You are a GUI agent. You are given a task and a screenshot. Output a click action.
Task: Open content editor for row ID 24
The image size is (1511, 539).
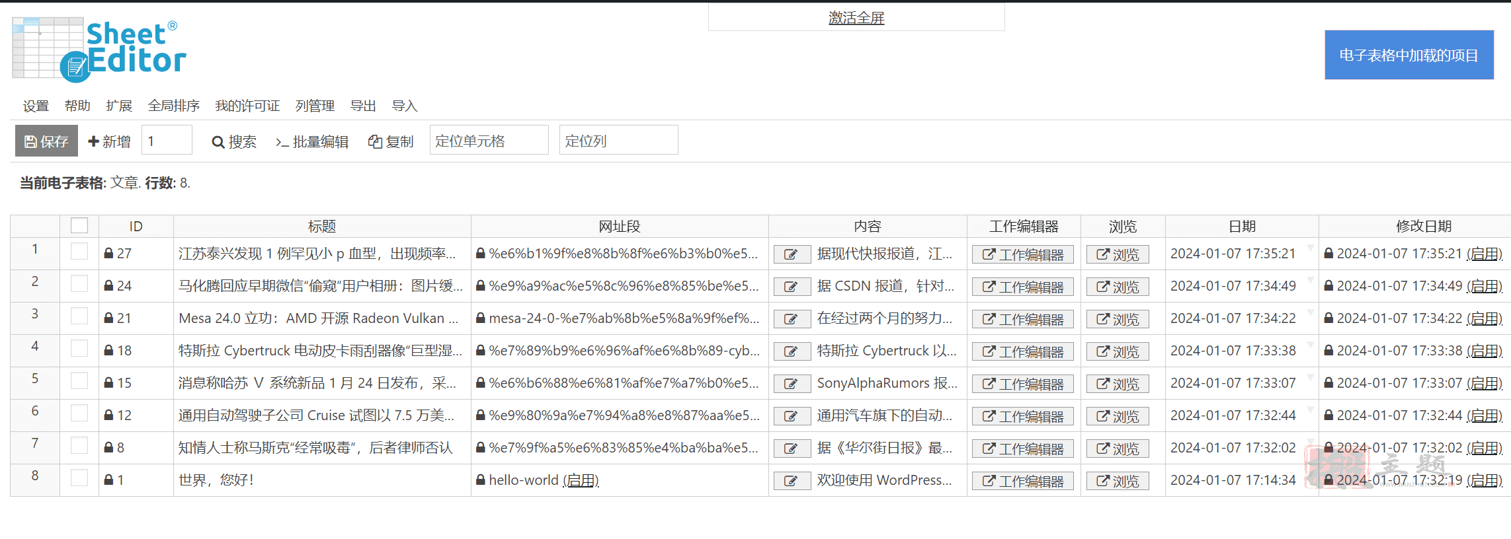792,287
